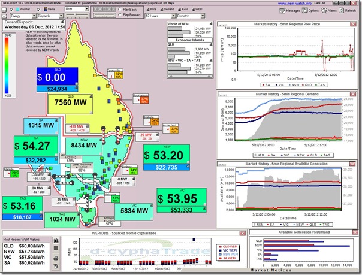362x275 pixels.
Task: Click the SA $54.27 price box
Action: tap(36, 146)
